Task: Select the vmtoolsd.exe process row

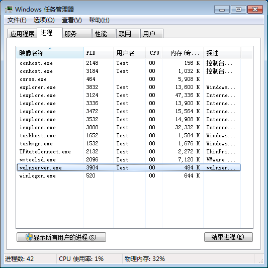Action: [129, 159]
